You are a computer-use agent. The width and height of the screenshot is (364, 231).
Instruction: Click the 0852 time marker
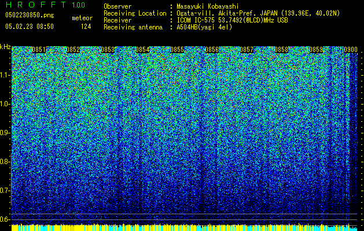tap(73, 50)
